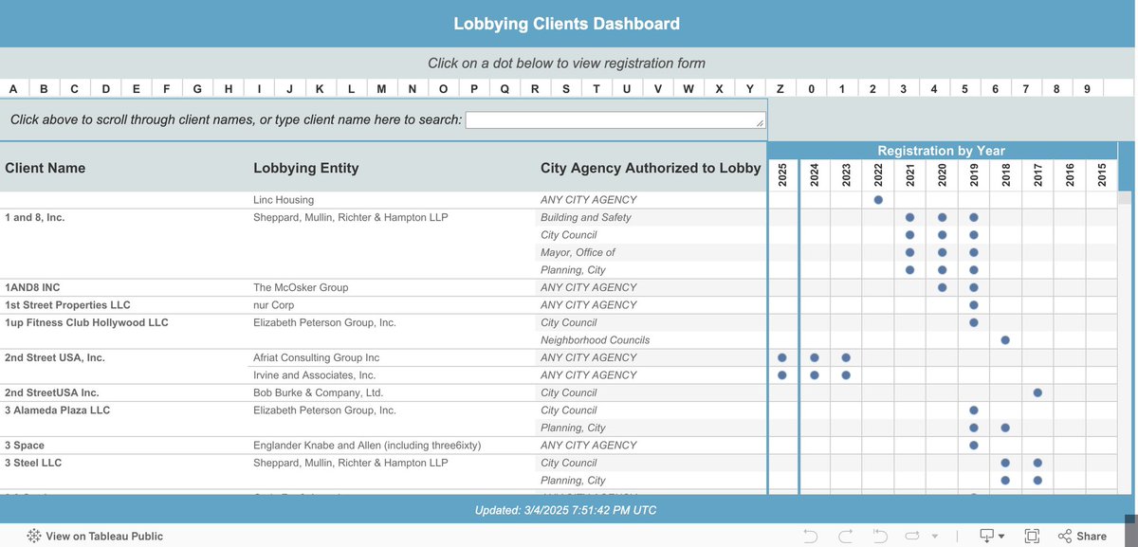Click 2020 dot for 1 and 8 City Council row

tap(942, 234)
